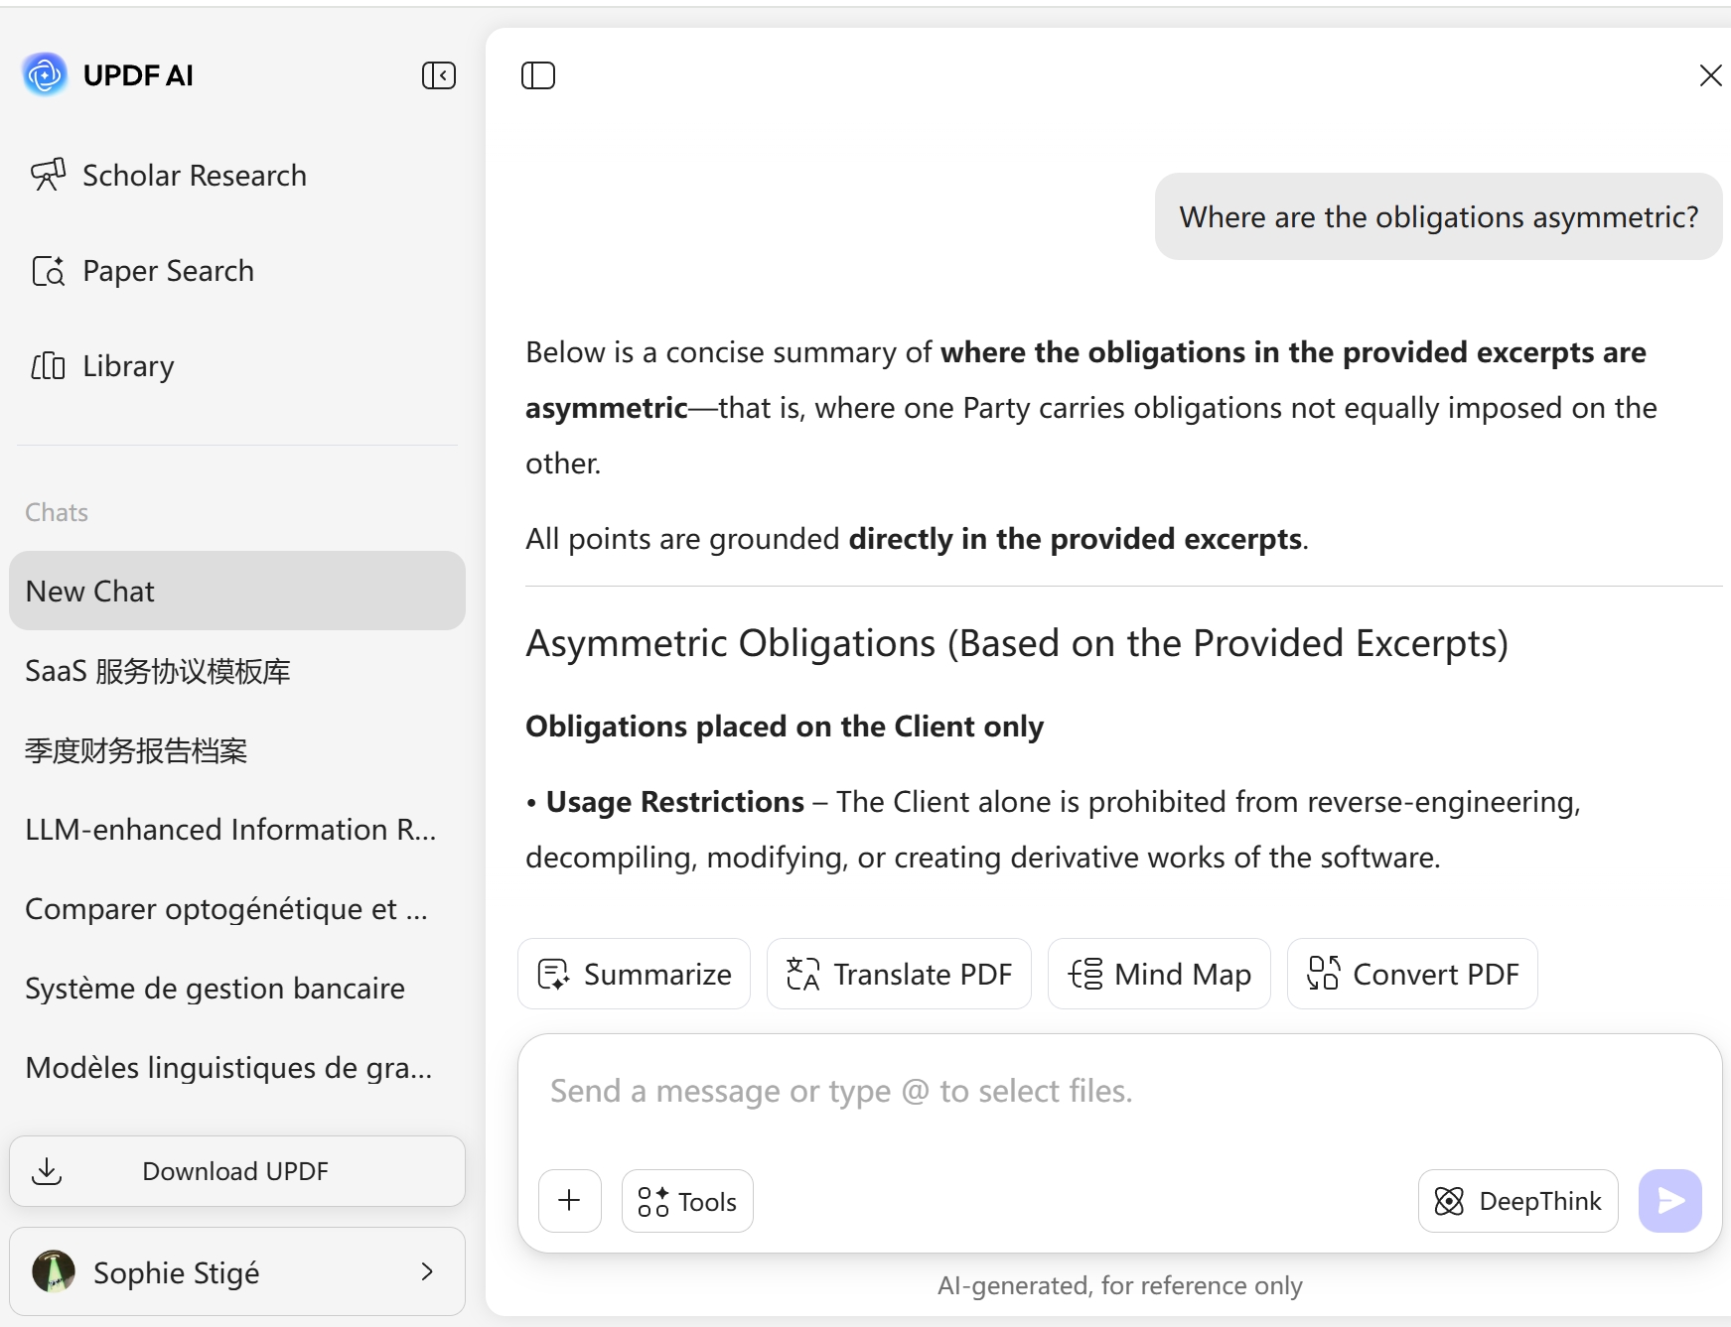The height and width of the screenshot is (1327, 1731).
Task: Click the Mind Map button
Action: (1159, 974)
